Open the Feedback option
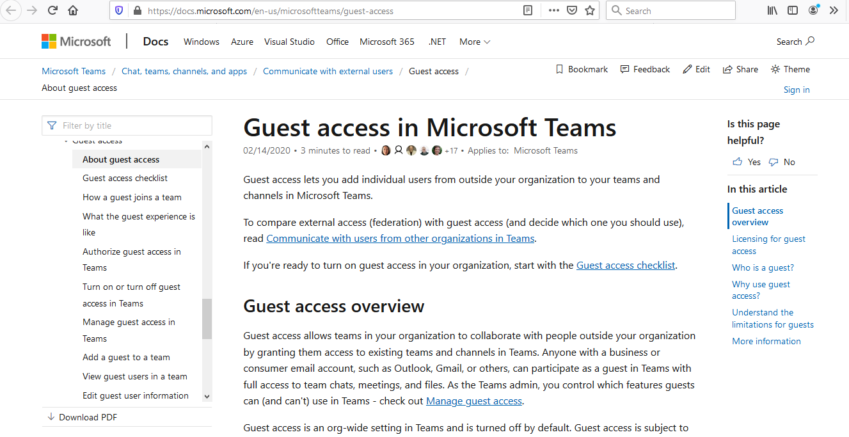 click(x=645, y=69)
